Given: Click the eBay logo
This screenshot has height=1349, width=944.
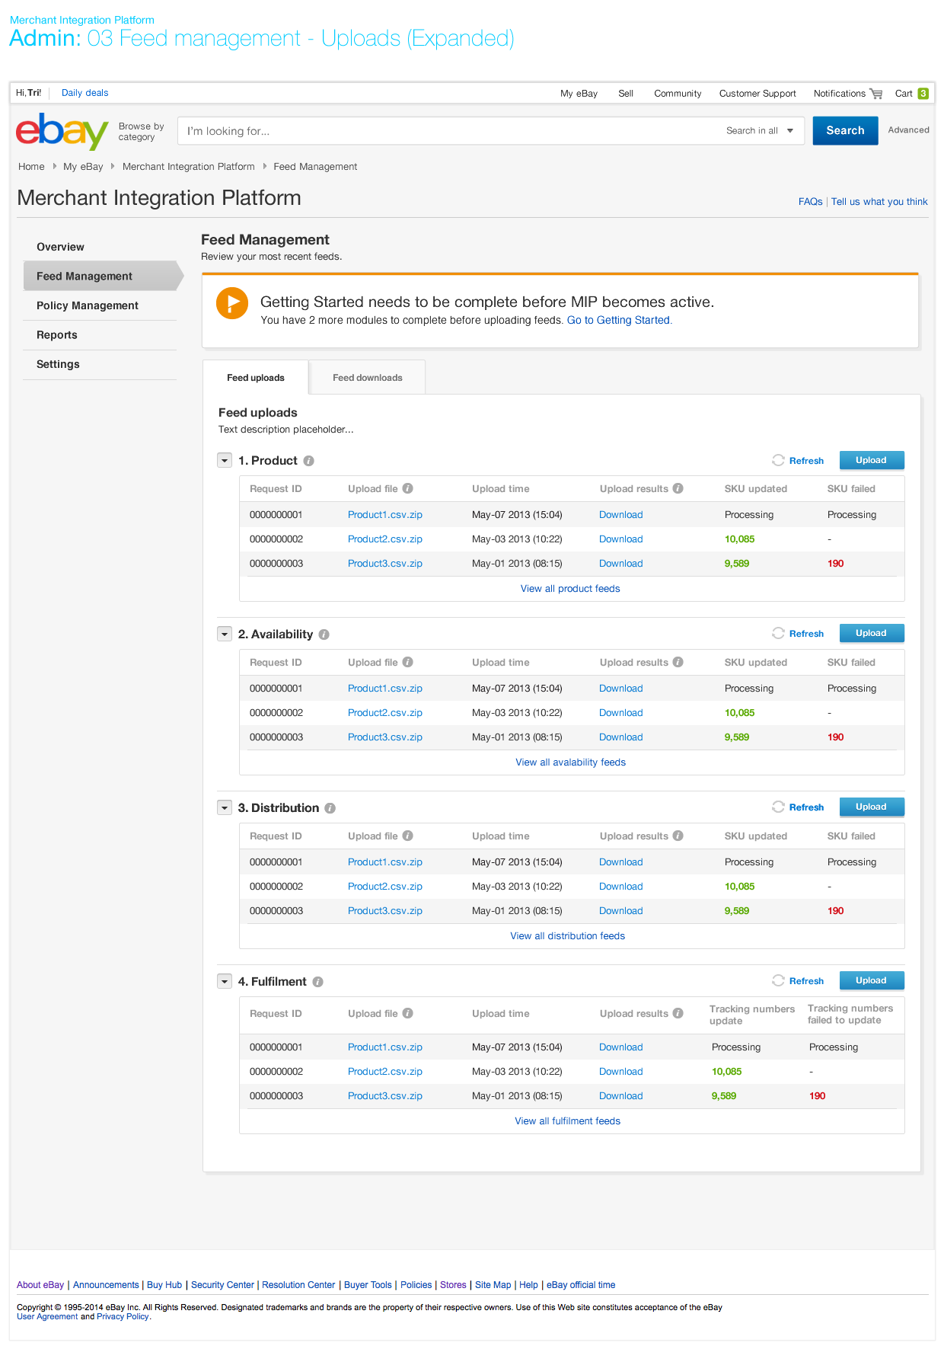Looking at the screenshot, I should [x=62, y=131].
